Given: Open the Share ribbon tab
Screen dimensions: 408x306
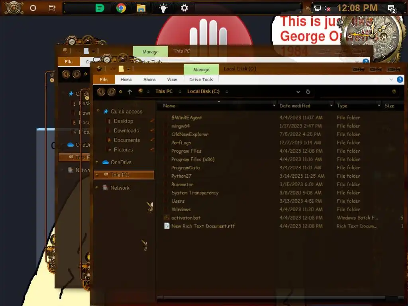Looking at the screenshot, I should pyautogui.click(x=150, y=80).
